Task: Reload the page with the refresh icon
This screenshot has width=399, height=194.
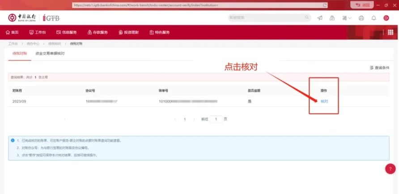Action: point(324,5)
